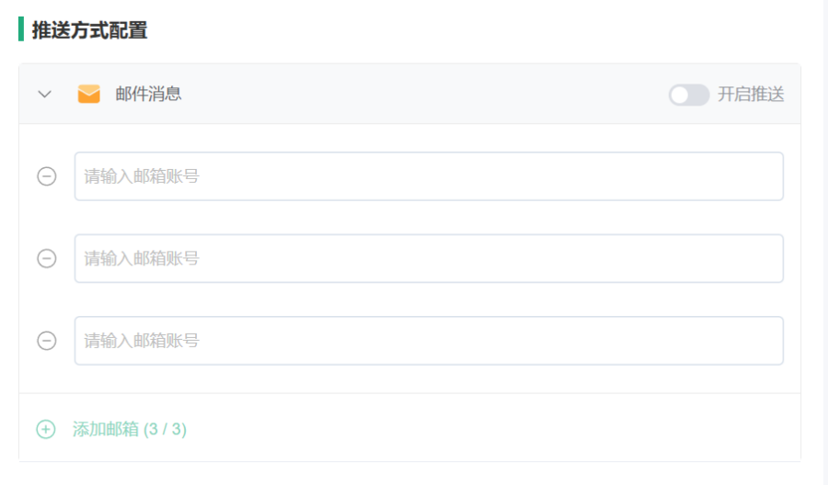
Task: Focus the second 请输入邮箱账号 input field
Action: tap(429, 258)
